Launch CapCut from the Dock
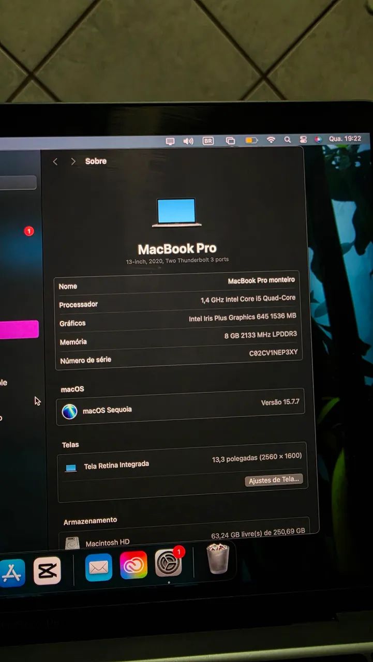Image resolution: width=373 pixels, height=662 pixels. point(47,571)
